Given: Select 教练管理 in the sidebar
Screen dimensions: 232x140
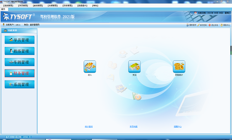Looking at the screenshot, I should point(19,51).
